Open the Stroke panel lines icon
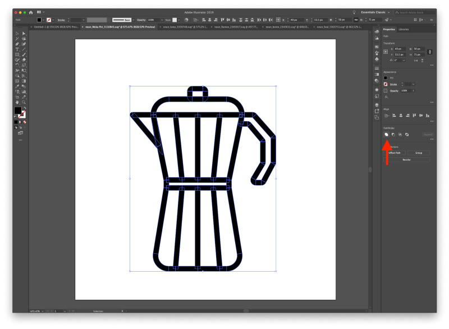 [x=377, y=68]
